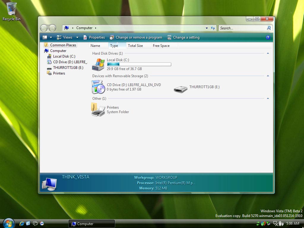
Task: Click the chevron before Computer in address bar
Action: tap(73, 28)
